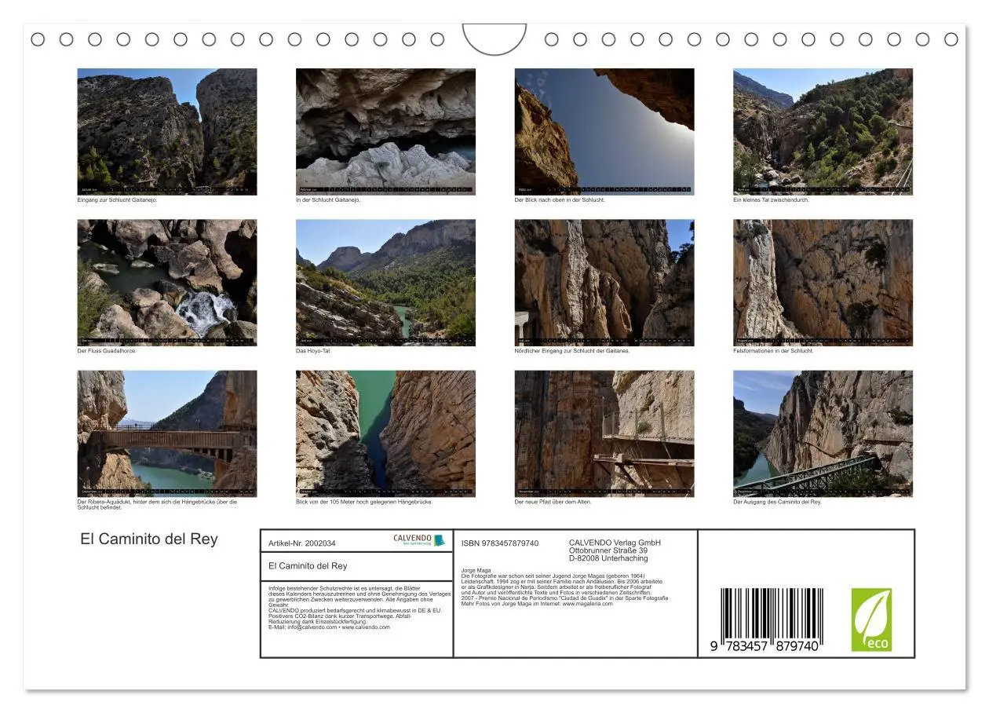This screenshot has width=989, height=713.
Task: Click the large title 'El Caminito del Rey'
Action: click(x=149, y=539)
